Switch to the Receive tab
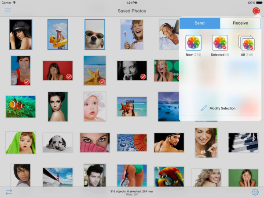The height and width of the screenshot is (198, 264). 240,23
